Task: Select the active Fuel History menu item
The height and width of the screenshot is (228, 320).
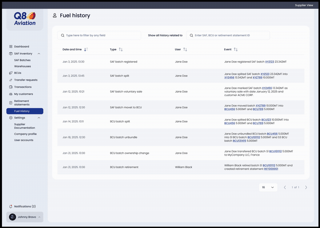Action: (25, 111)
